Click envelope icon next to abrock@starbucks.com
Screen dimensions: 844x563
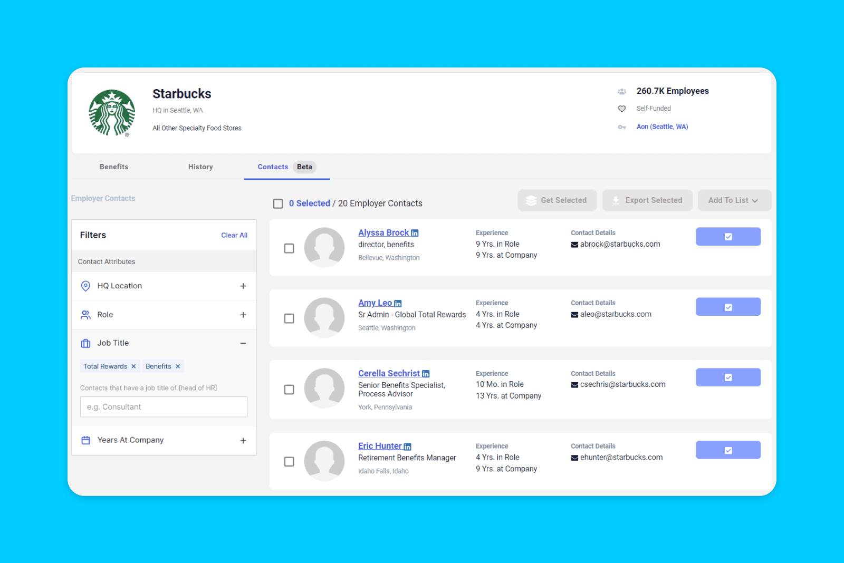coord(574,245)
